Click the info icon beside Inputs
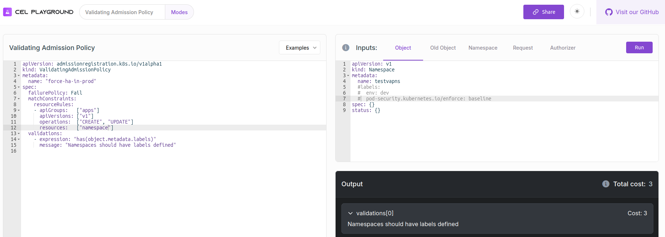This screenshot has width=665, height=237. pyautogui.click(x=346, y=48)
